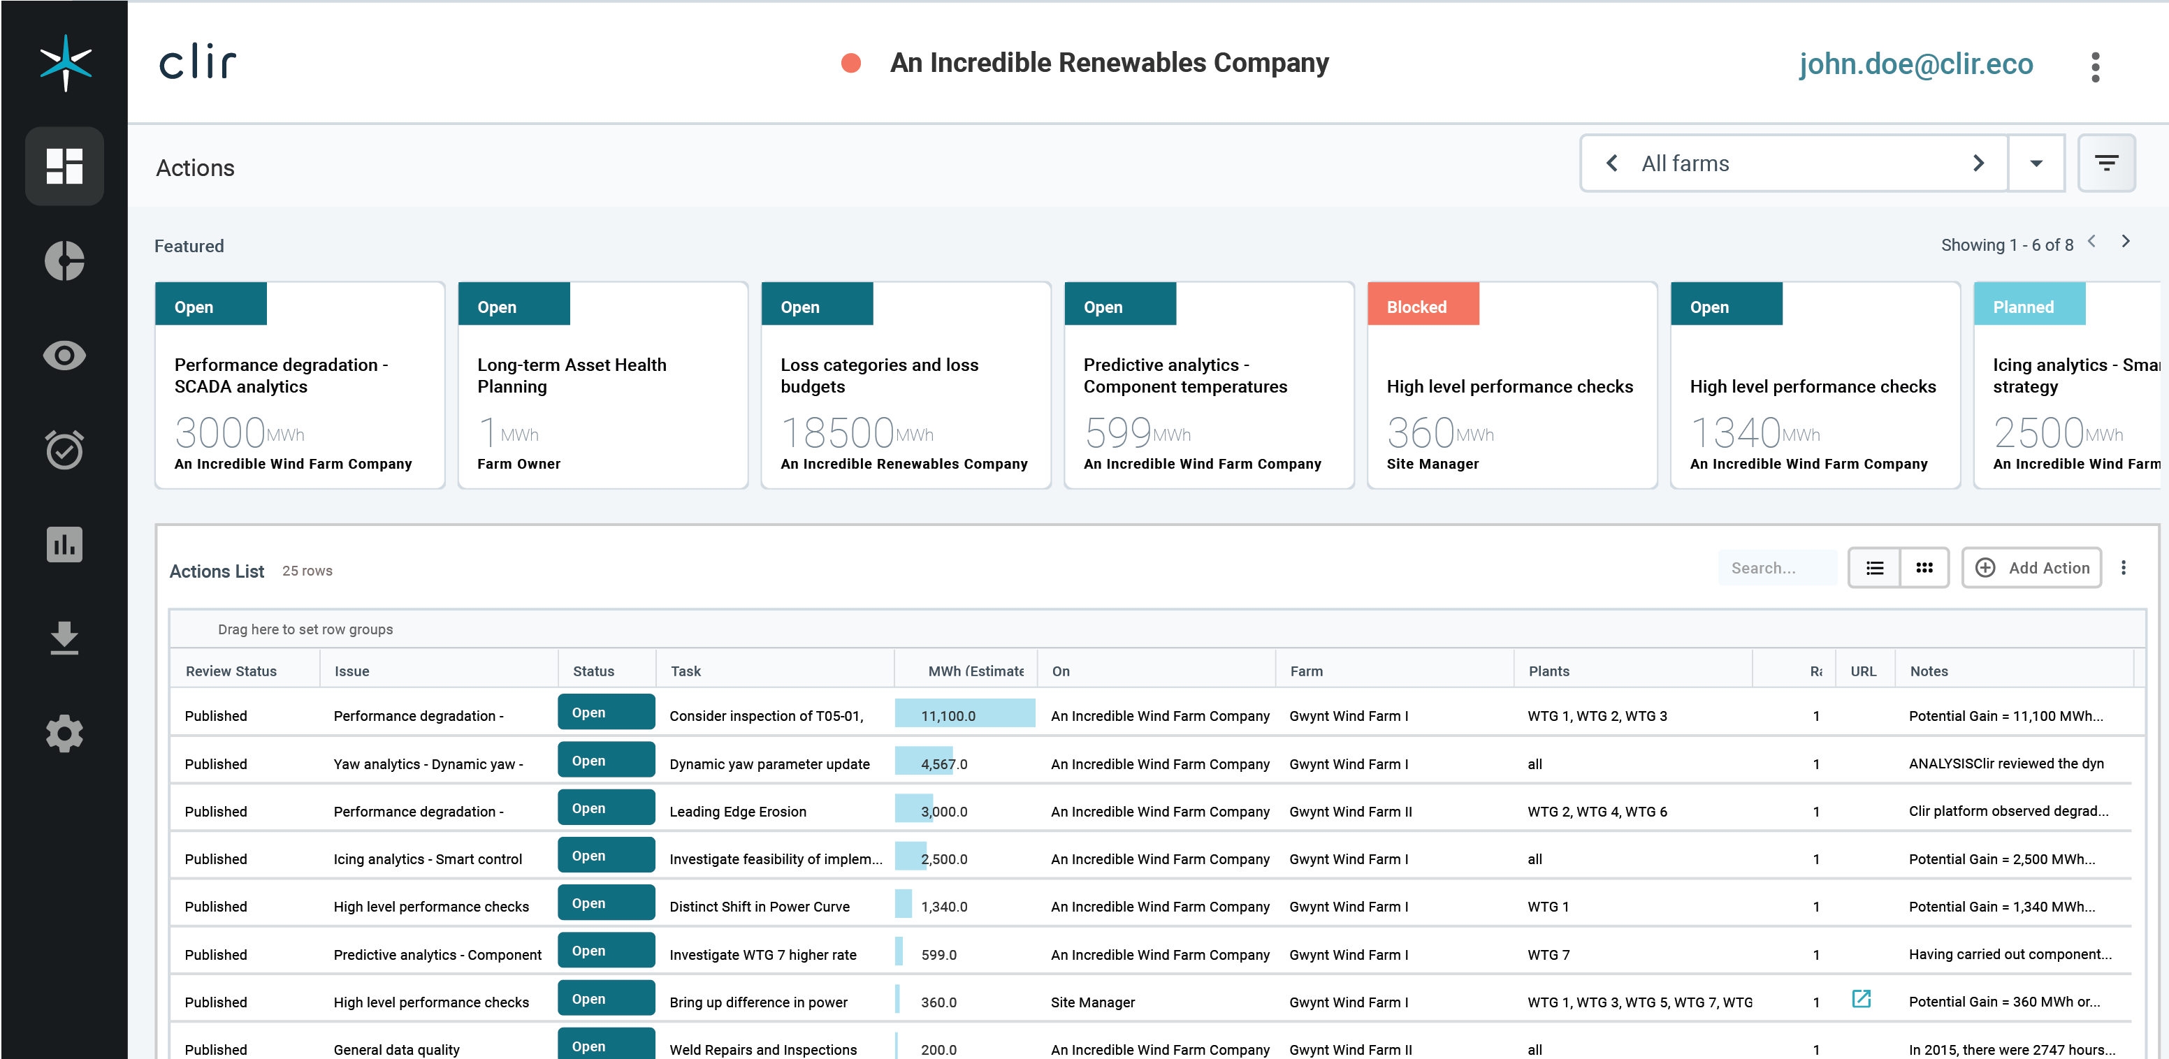This screenshot has width=2169, height=1059.
Task: Open Performance degradation SCADA analytics card
Action: click(300, 386)
